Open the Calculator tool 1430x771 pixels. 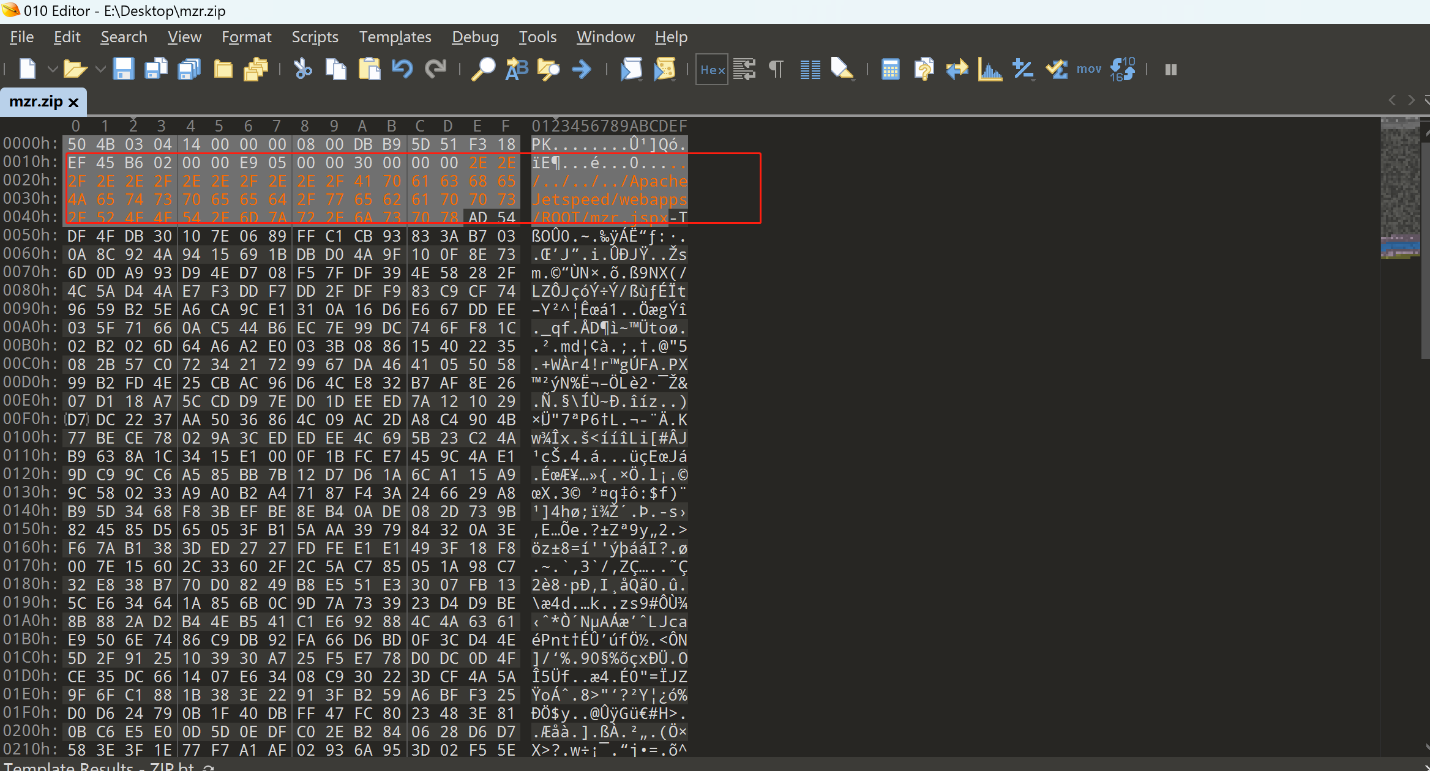coord(890,69)
